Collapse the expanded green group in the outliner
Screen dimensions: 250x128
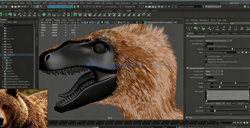pos(3,57)
